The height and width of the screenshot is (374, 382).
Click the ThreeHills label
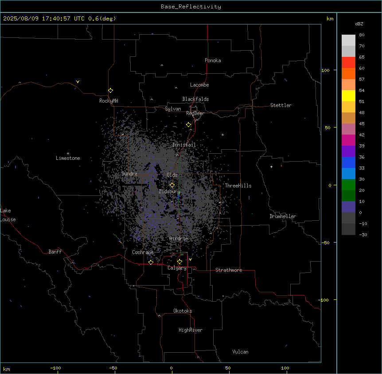(x=238, y=186)
